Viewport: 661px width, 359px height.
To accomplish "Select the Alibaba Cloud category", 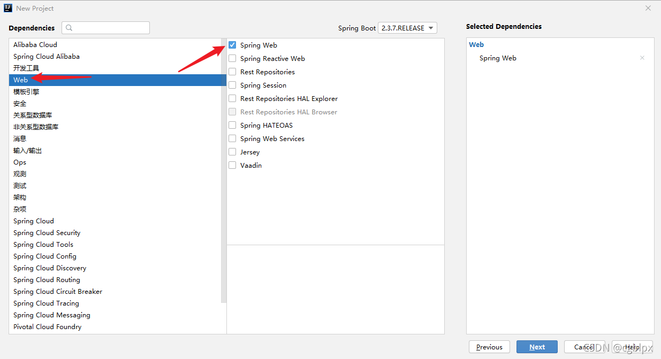I will click(115, 45).
